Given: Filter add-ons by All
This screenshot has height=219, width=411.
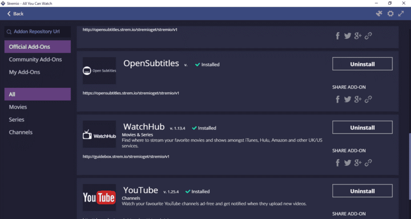Looking at the screenshot, I should pos(37,94).
